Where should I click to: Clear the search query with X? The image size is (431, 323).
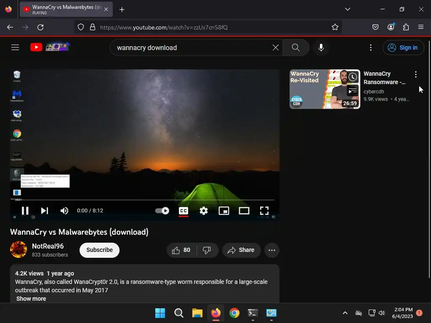click(x=275, y=48)
